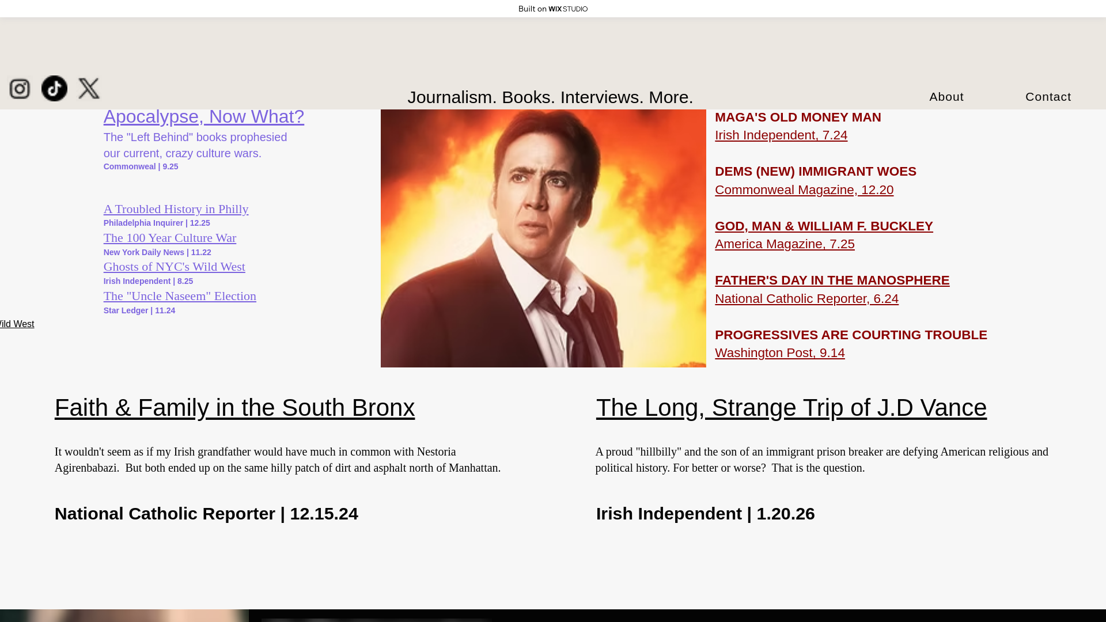Open the About page
This screenshot has height=622, width=1106.
[x=946, y=97]
